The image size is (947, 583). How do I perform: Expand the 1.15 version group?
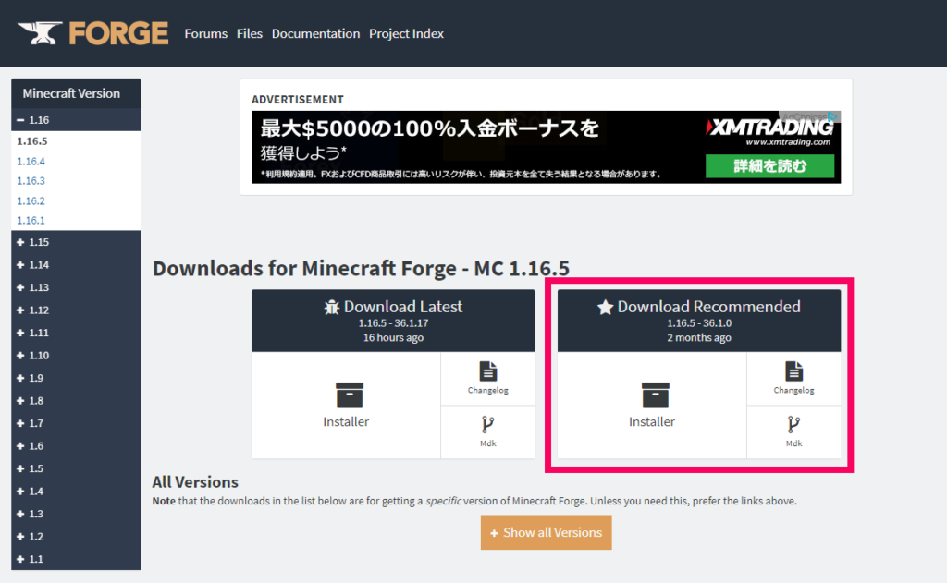pyautogui.click(x=76, y=242)
